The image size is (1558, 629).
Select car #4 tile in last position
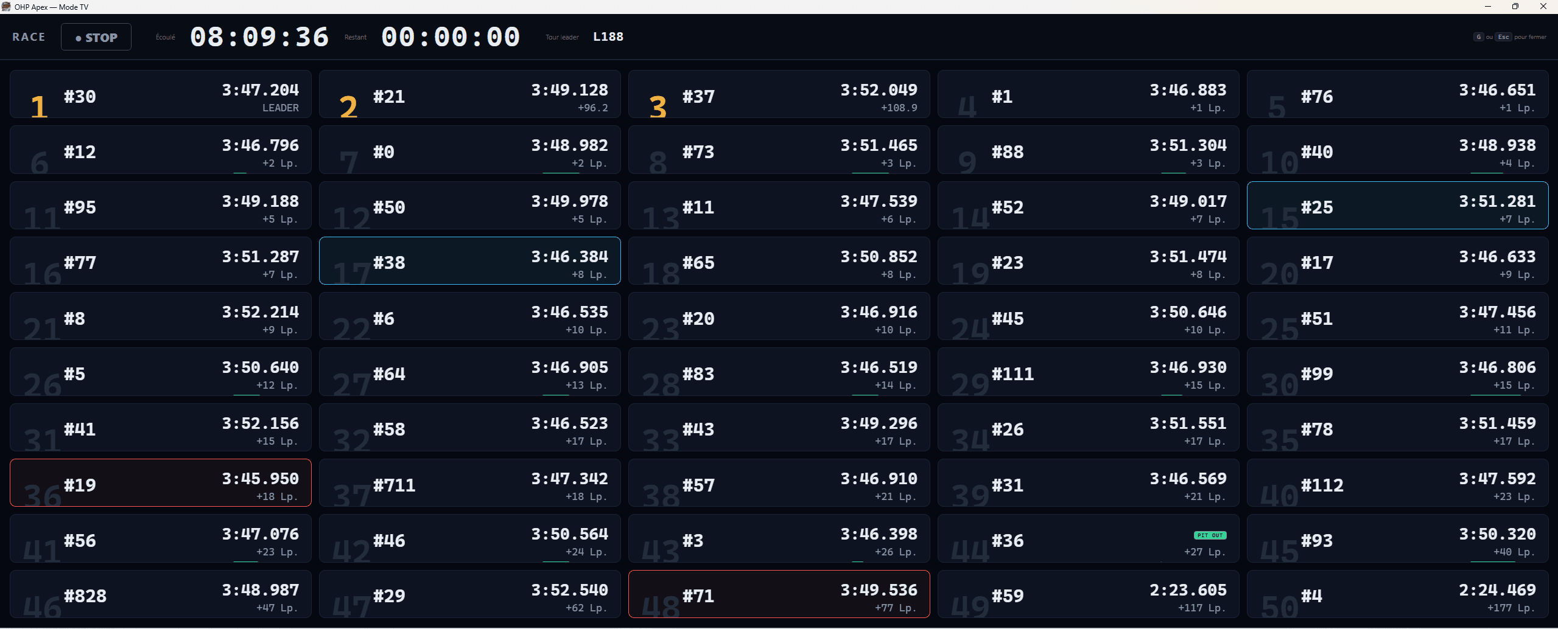pyautogui.click(x=1397, y=594)
